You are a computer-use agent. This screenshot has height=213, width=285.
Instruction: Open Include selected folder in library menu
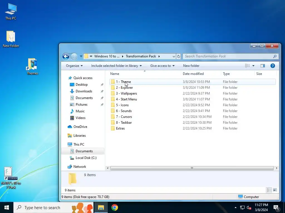coord(117,66)
